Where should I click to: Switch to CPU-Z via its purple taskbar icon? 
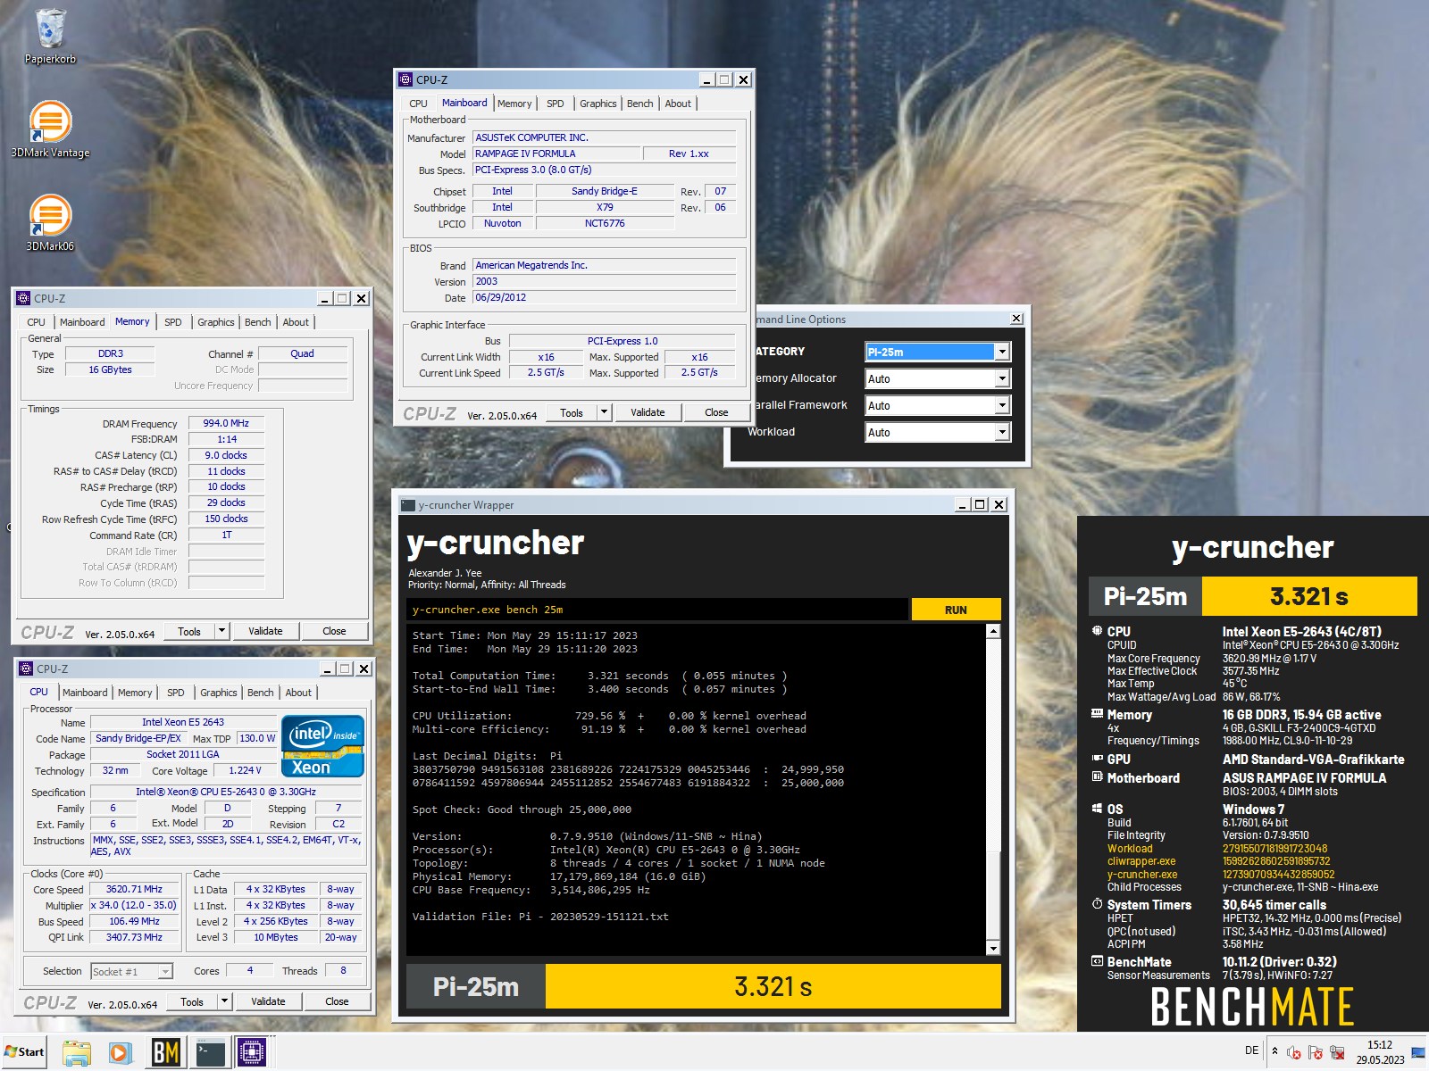tap(252, 1053)
